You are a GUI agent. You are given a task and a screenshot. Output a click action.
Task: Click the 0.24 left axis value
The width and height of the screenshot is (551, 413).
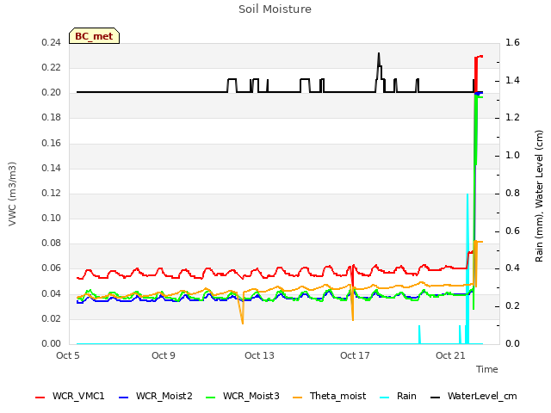pyautogui.click(x=52, y=43)
